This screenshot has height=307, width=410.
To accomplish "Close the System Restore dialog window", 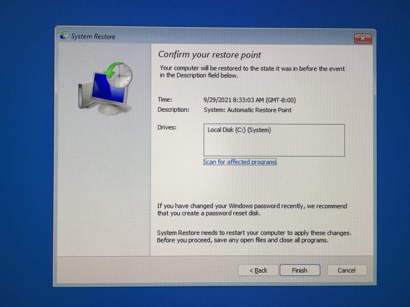I will tap(362, 38).
